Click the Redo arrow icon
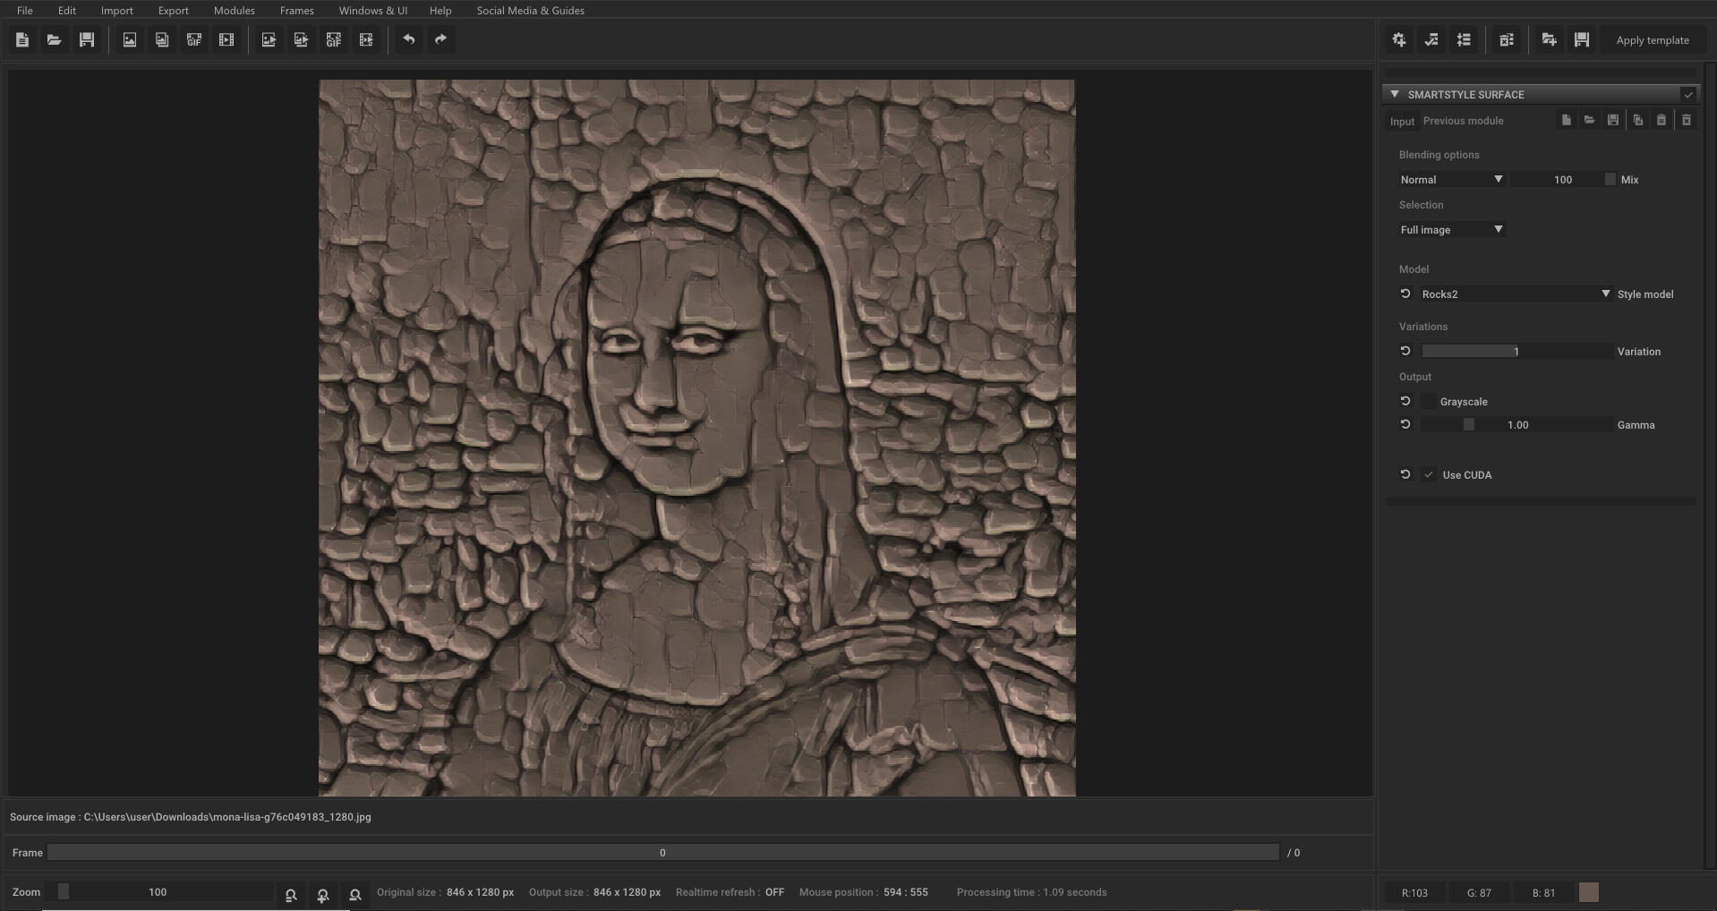 (x=440, y=39)
